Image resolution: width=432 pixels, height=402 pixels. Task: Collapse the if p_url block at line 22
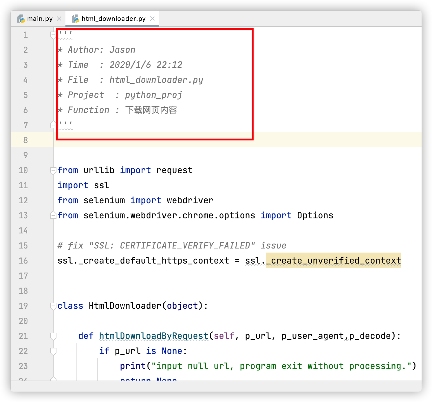click(53, 351)
